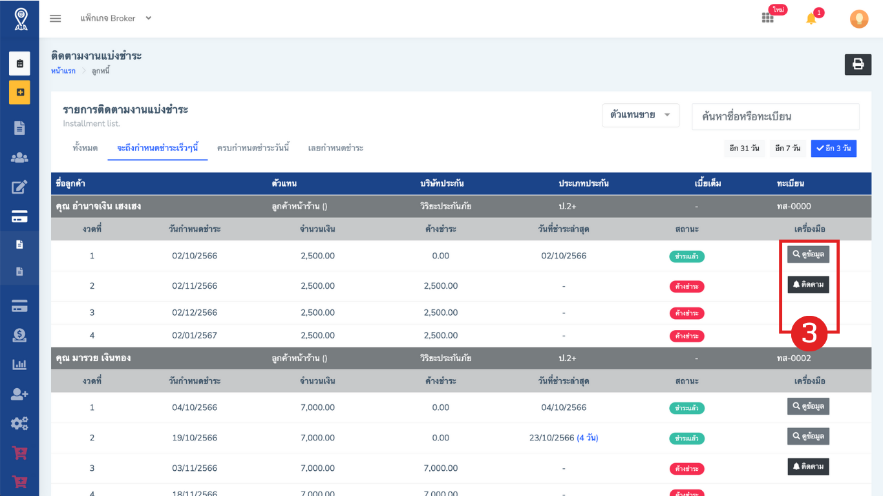The width and height of the screenshot is (883, 496).
Task: Click customer name คุณ มารวย เงินทอง
Action: click(94, 358)
